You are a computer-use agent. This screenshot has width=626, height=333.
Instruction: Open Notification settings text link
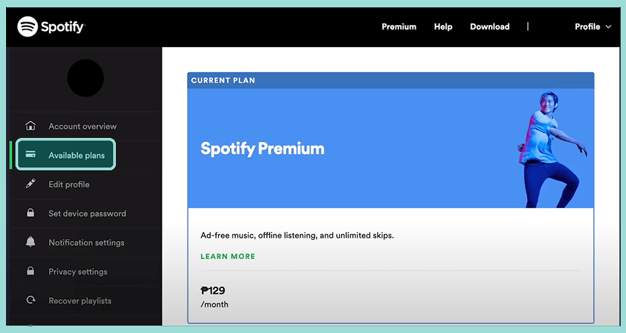coord(86,243)
